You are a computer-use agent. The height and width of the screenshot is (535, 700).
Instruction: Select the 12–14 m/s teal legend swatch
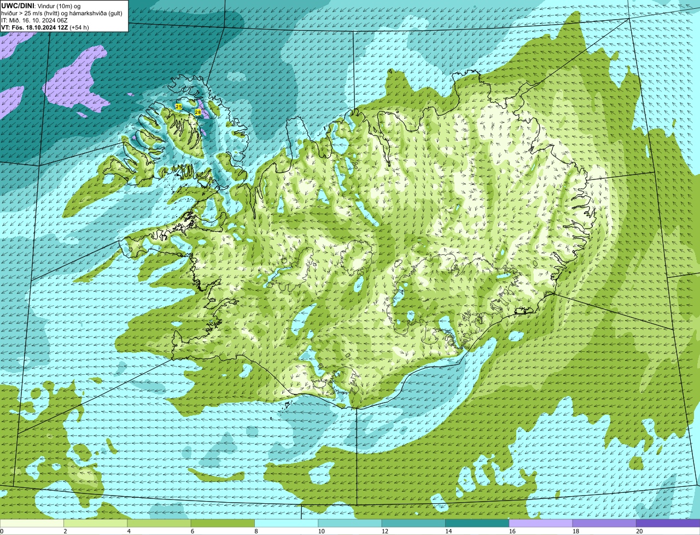(413, 523)
